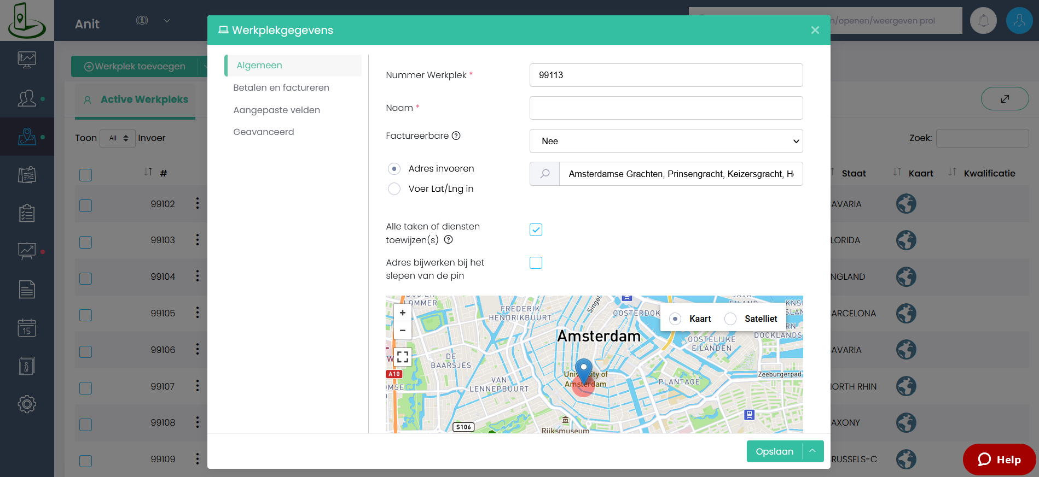Screen dimensions: 1039x477
Task: Click the Opslaan button
Action: tap(774, 451)
